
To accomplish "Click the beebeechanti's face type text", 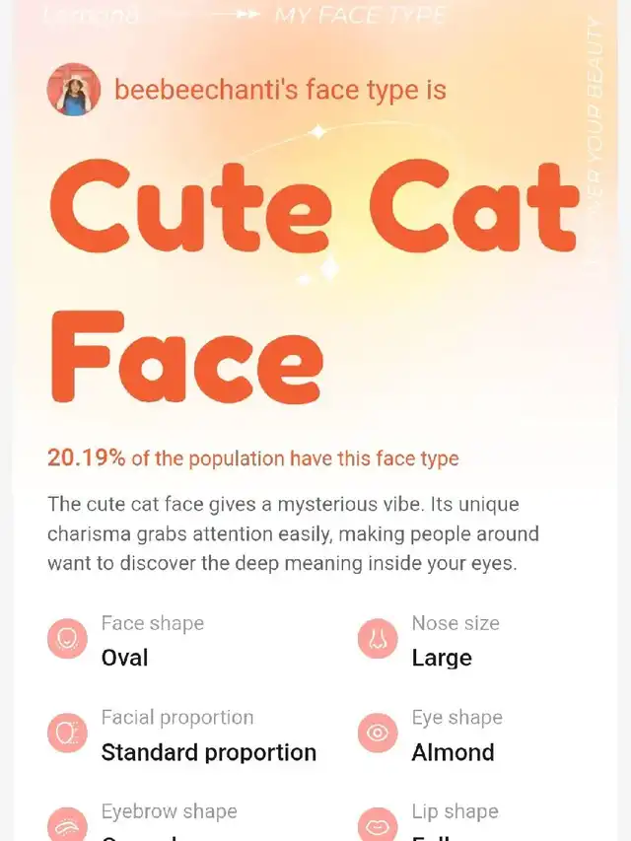I will click(280, 90).
